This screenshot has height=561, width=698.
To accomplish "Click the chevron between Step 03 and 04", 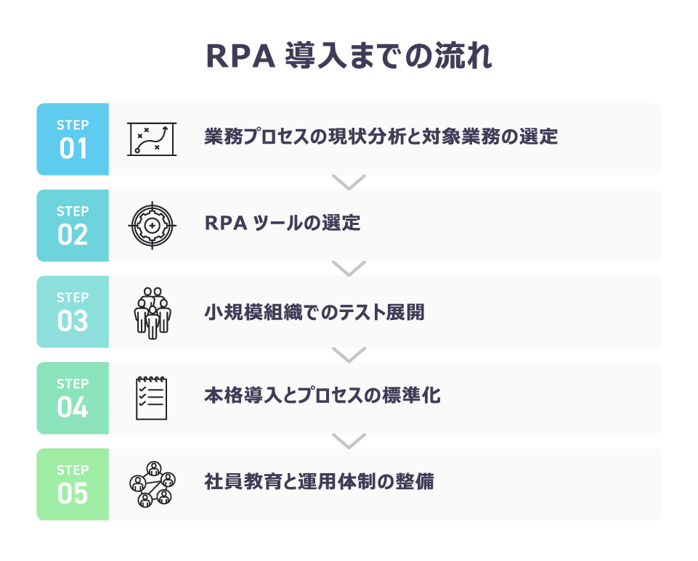I will (x=349, y=355).
